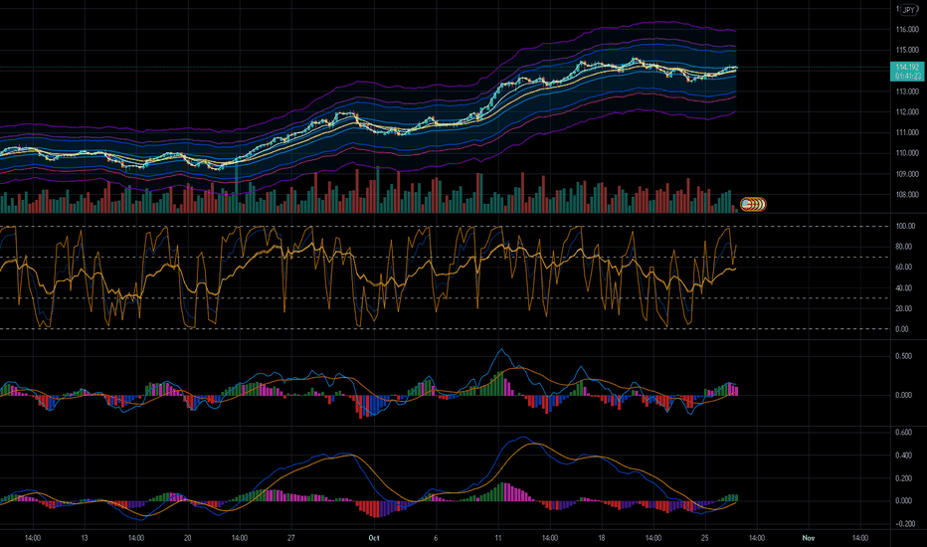
Task: Click the 40.00 stochastic scale value
Action: pos(904,288)
